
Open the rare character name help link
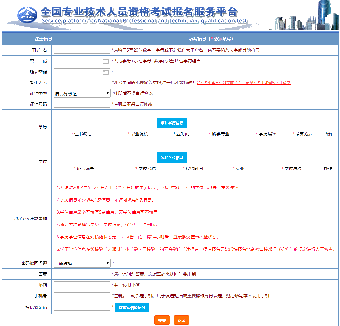[x=243, y=83]
